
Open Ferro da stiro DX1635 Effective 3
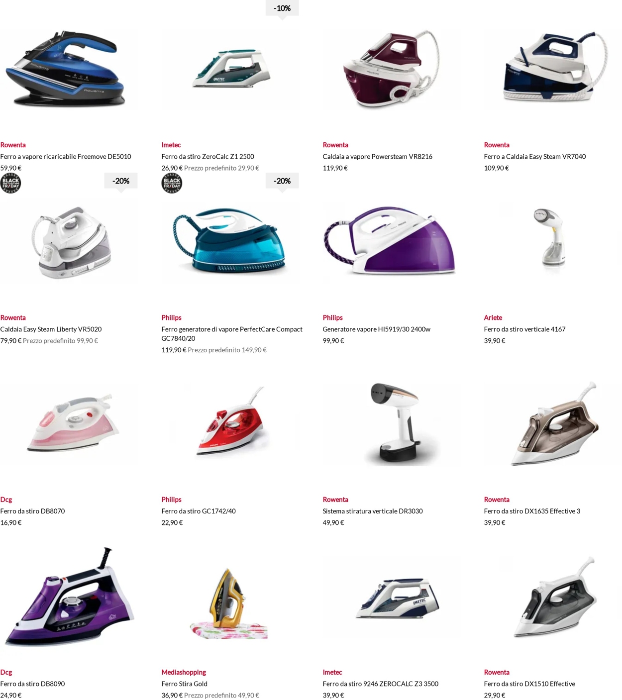(532, 511)
